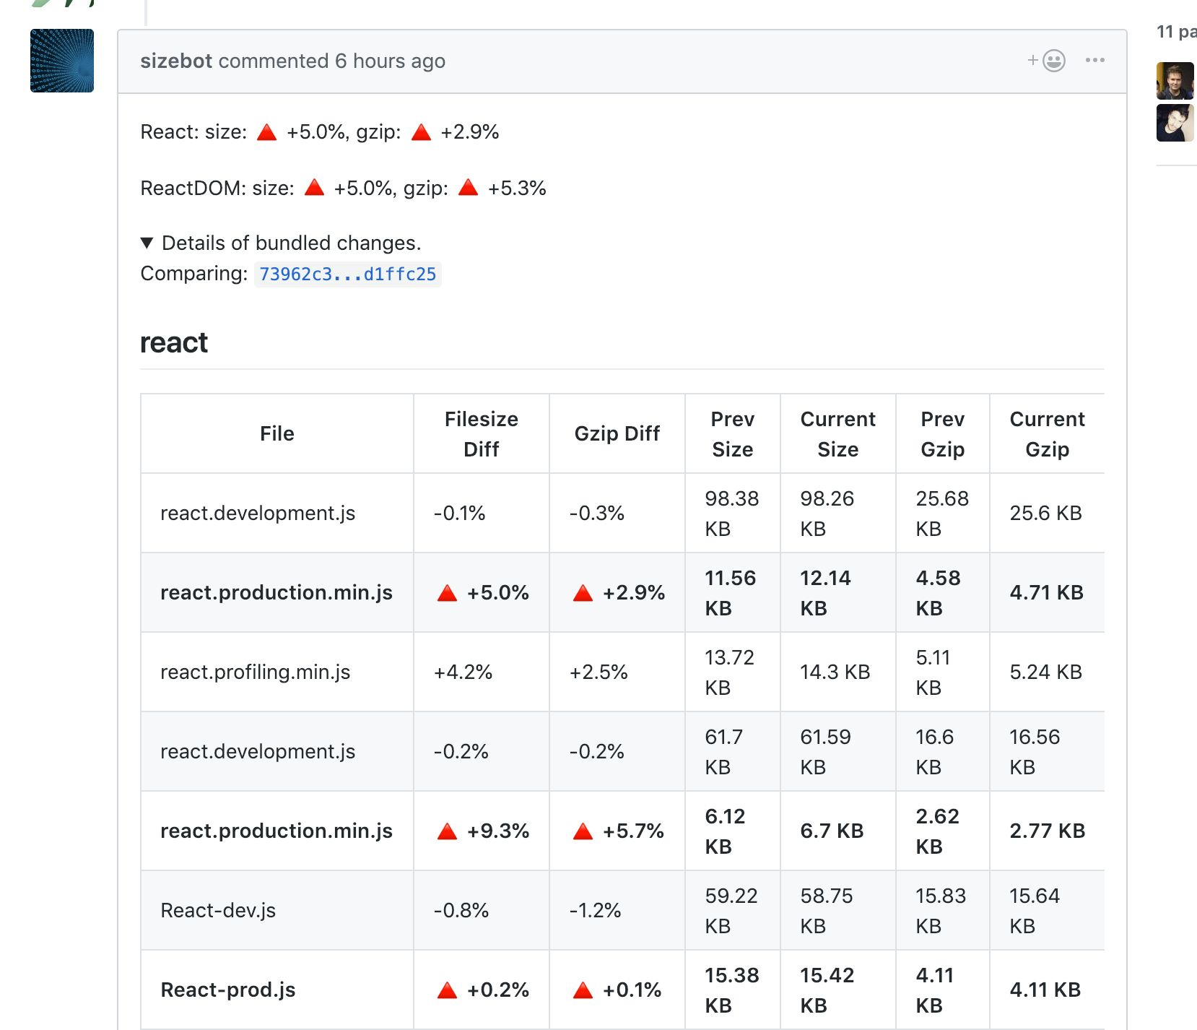1197x1030 pixels.
Task: Select the 4.11 KB current gzip cell
Action: pos(1047,990)
